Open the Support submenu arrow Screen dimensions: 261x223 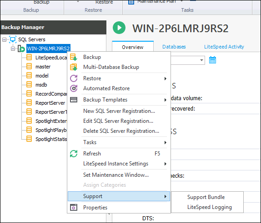166,196
